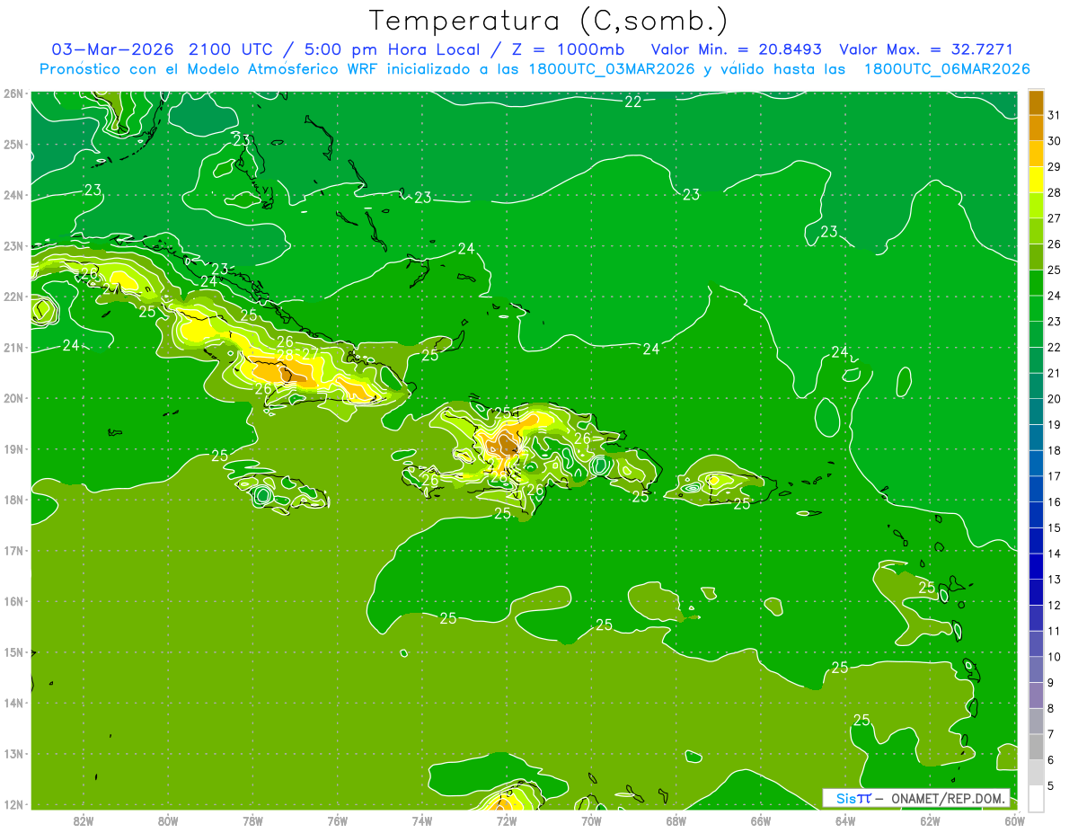This screenshot has height=833, width=1078.
Task: Click the 13N latitude axis label
Action: [x=13, y=755]
